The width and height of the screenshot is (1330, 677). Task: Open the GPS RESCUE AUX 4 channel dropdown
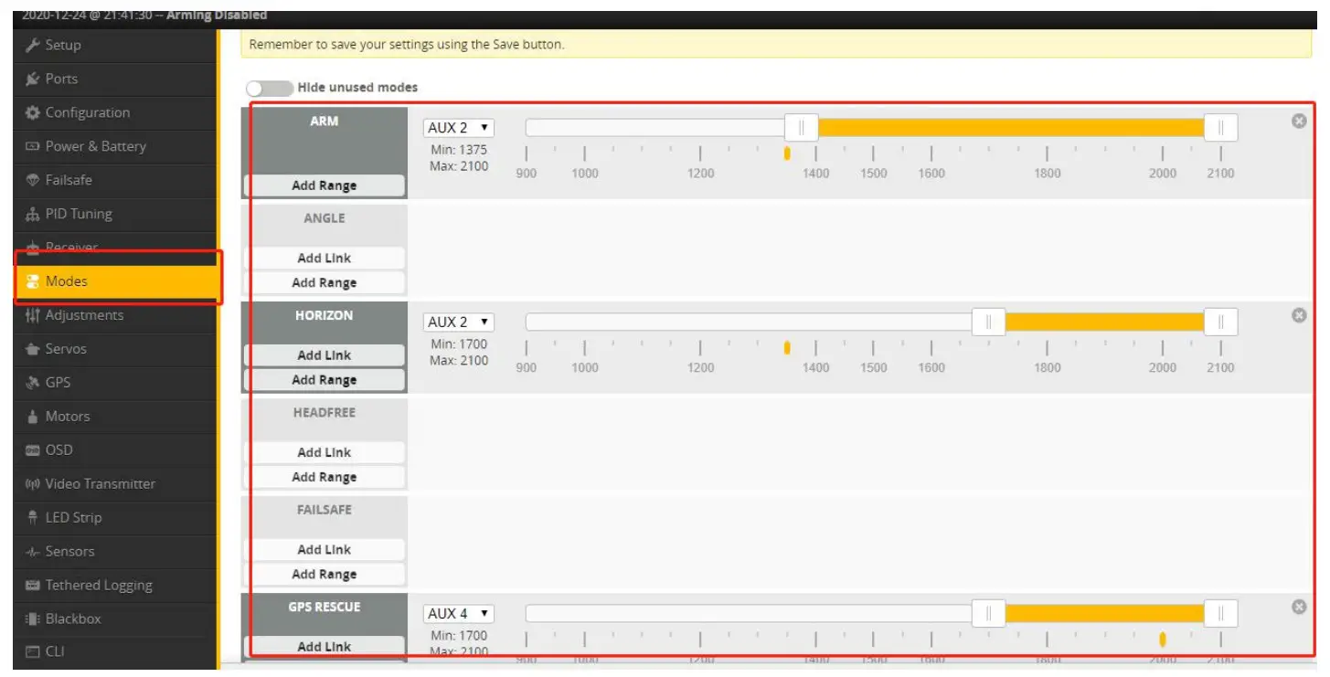tap(459, 613)
